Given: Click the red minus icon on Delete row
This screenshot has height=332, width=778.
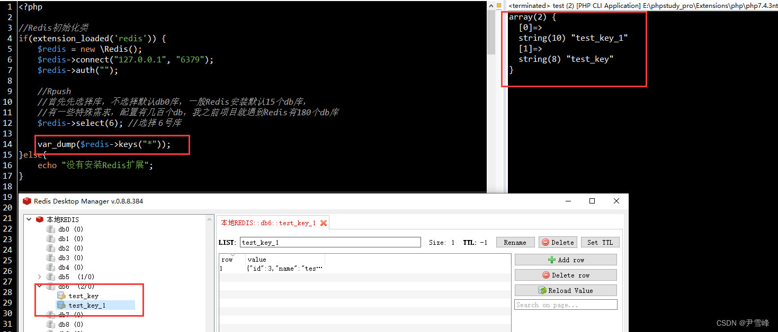Looking at the screenshot, I should pyautogui.click(x=547, y=274).
